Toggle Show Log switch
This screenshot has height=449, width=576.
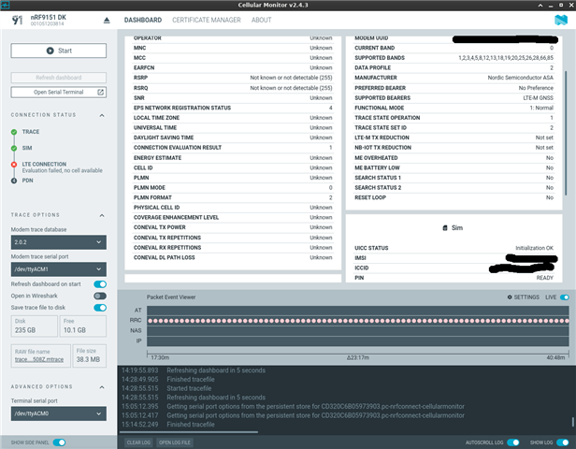point(563,442)
